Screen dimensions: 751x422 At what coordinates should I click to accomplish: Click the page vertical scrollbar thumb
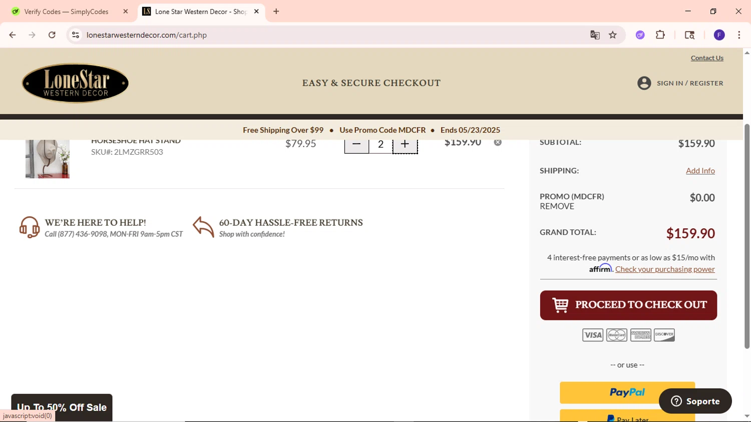[747, 236]
